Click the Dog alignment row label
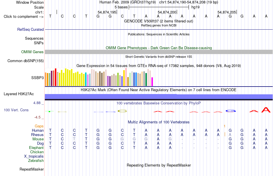This screenshot has width=273, height=176. 41,144
